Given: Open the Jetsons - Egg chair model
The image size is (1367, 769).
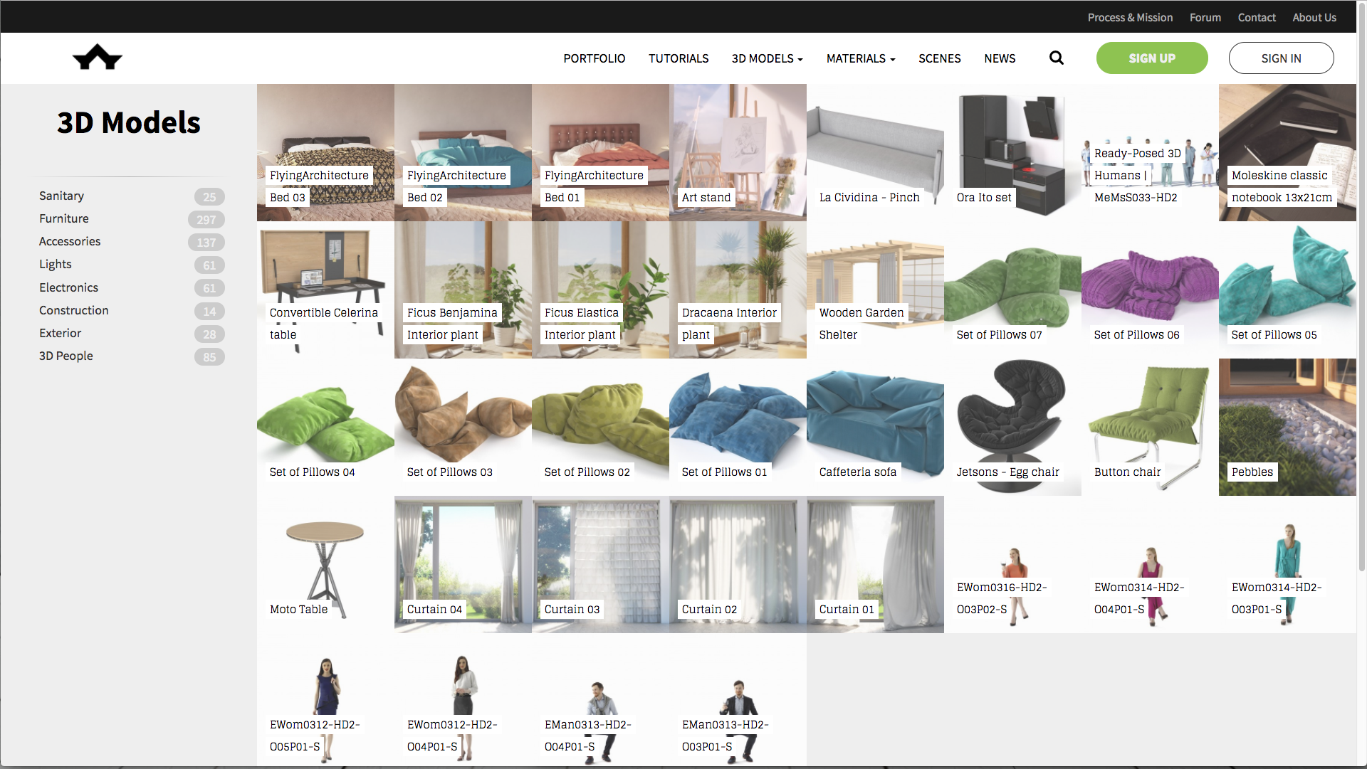Looking at the screenshot, I should pos(1012,427).
